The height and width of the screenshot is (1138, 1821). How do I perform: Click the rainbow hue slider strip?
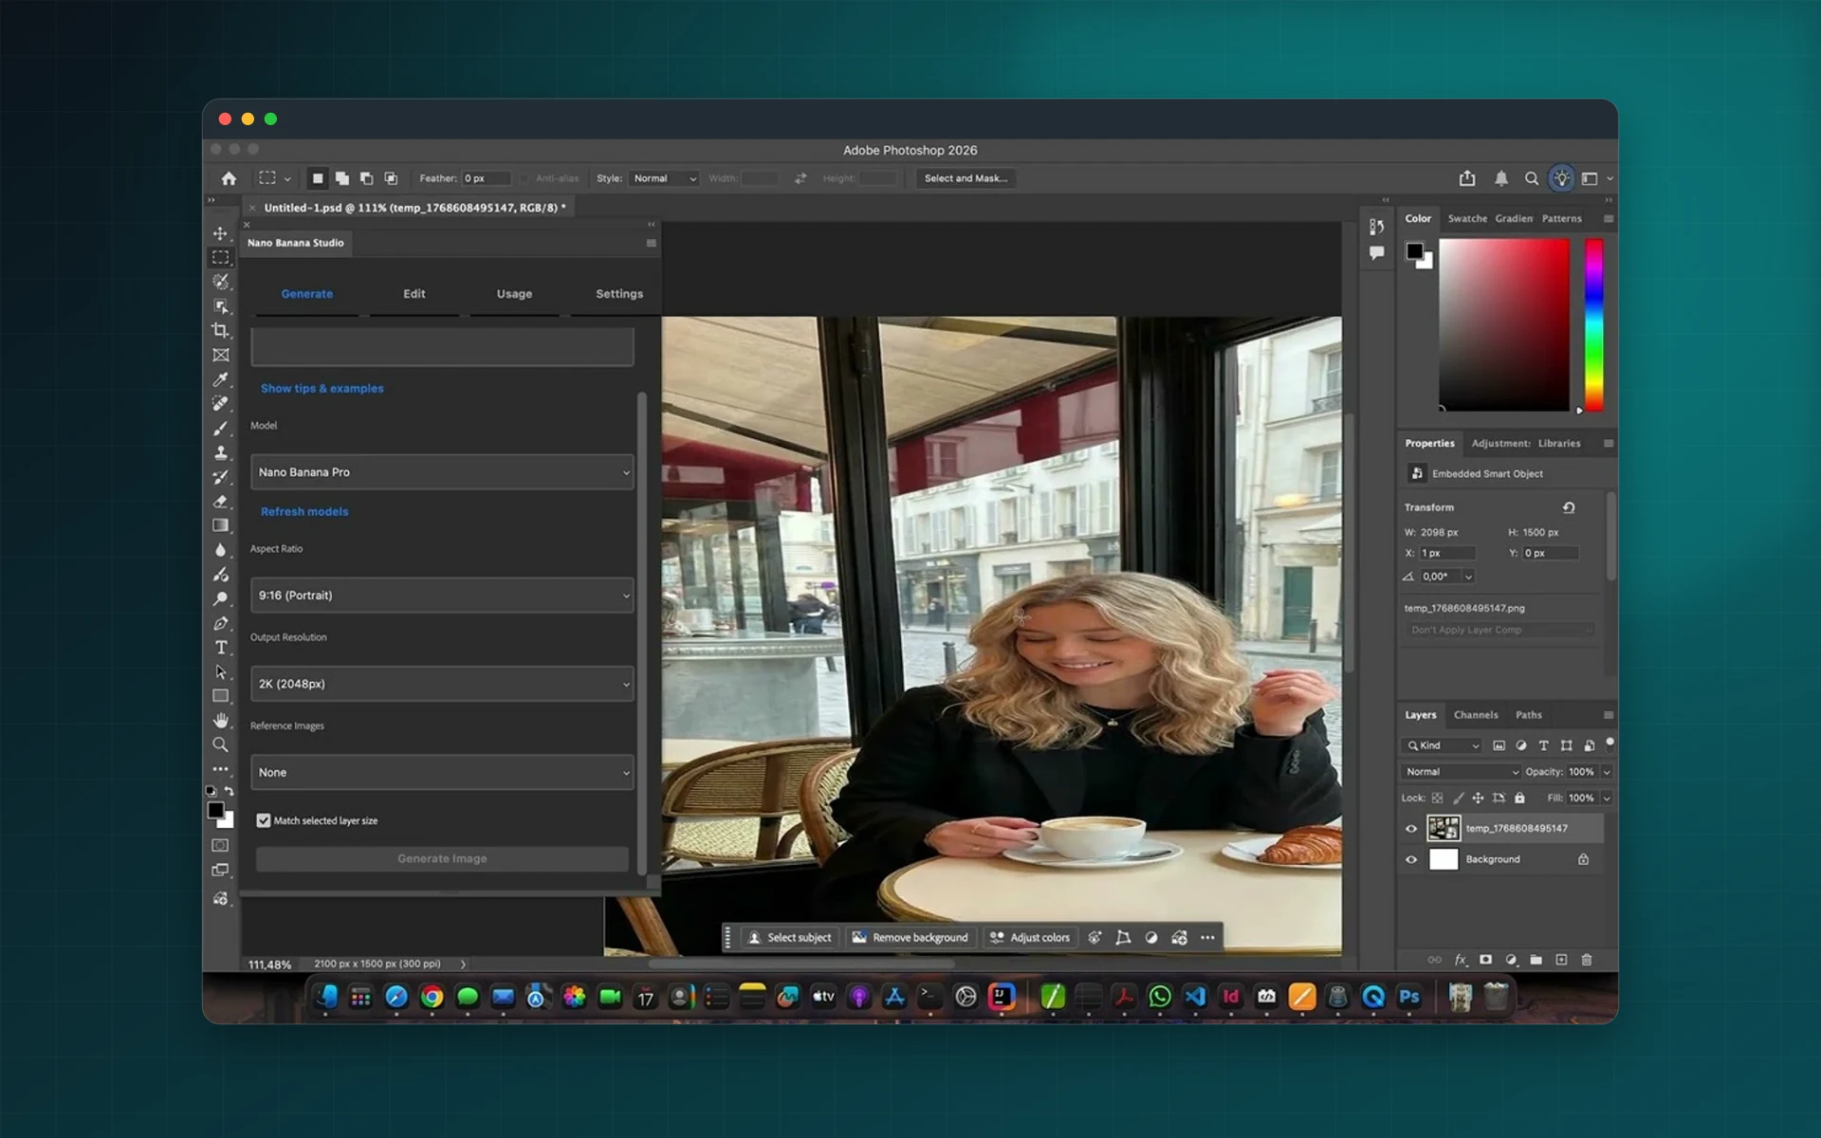(1594, 324)
